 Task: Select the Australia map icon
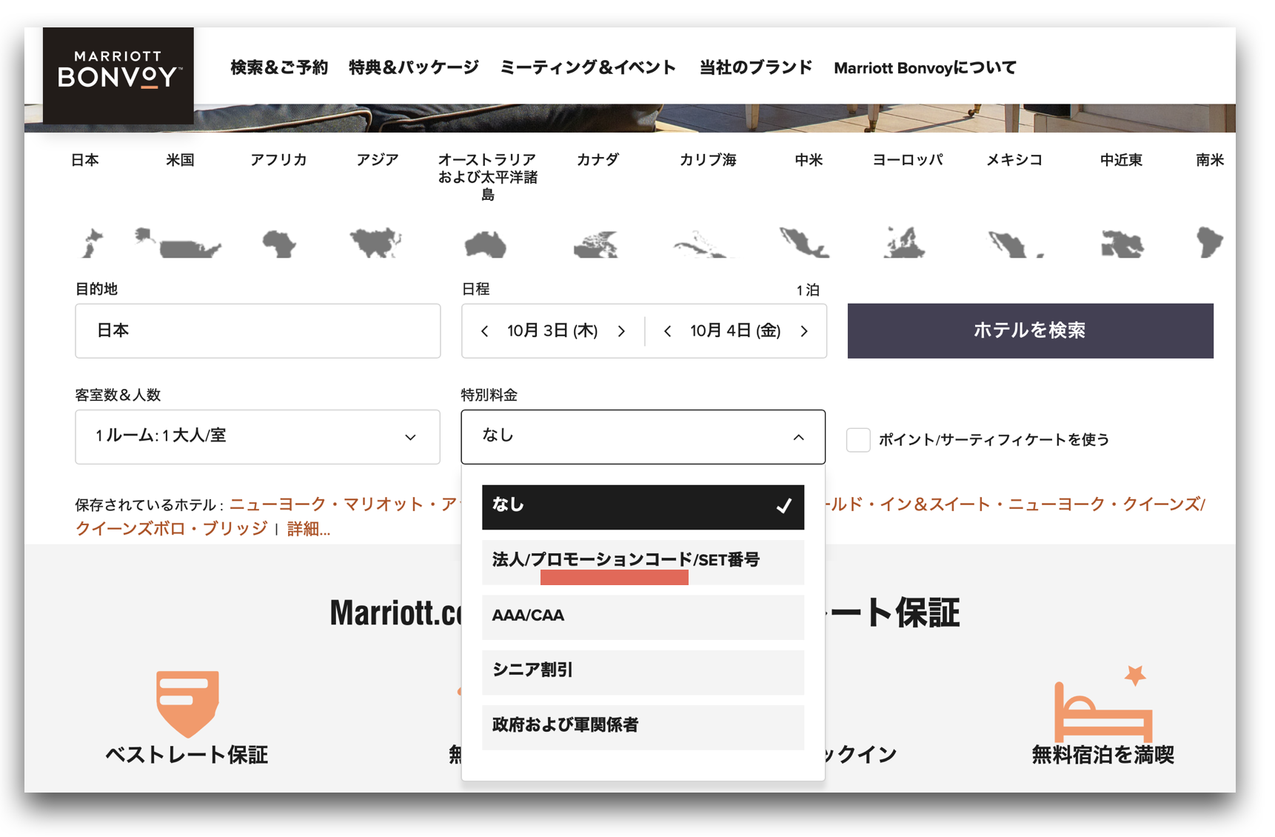pyautogui.click(x=486, y=244)
